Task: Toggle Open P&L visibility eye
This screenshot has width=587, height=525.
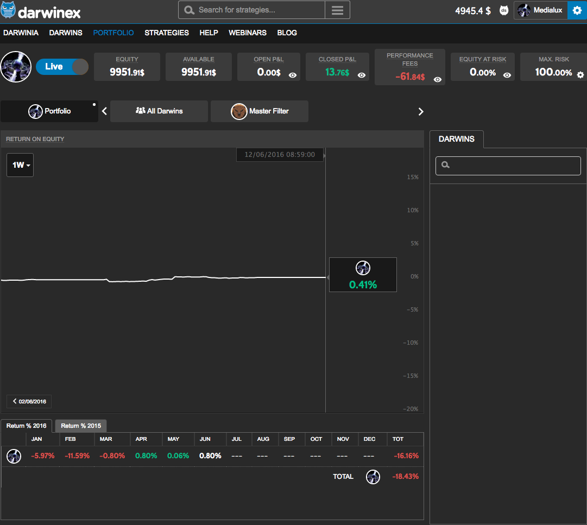Action: tap(292, 75)
